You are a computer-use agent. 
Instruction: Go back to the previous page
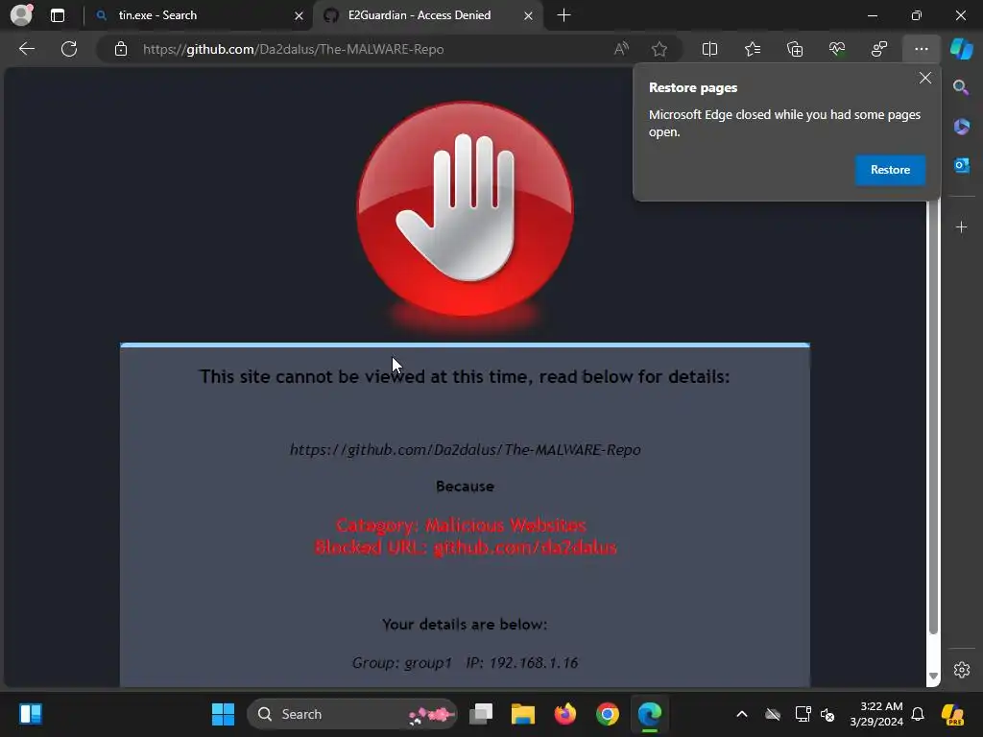(27, 49)
